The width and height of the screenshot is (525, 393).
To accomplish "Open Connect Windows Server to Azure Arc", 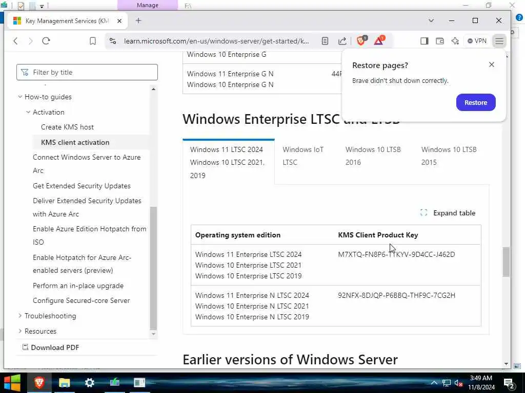I will (x=87, y=164).
